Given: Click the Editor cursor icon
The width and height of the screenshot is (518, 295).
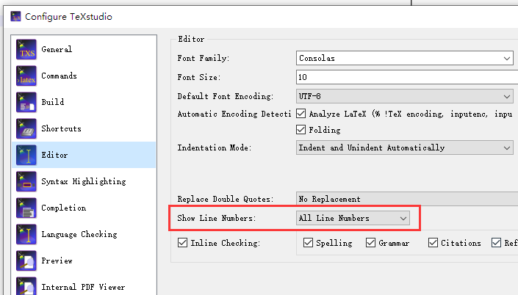Looking at the screenshot, I should click(26, 155).
